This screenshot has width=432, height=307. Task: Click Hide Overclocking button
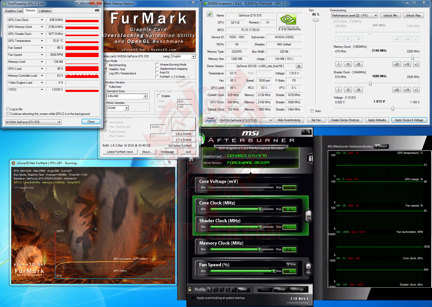289,120
